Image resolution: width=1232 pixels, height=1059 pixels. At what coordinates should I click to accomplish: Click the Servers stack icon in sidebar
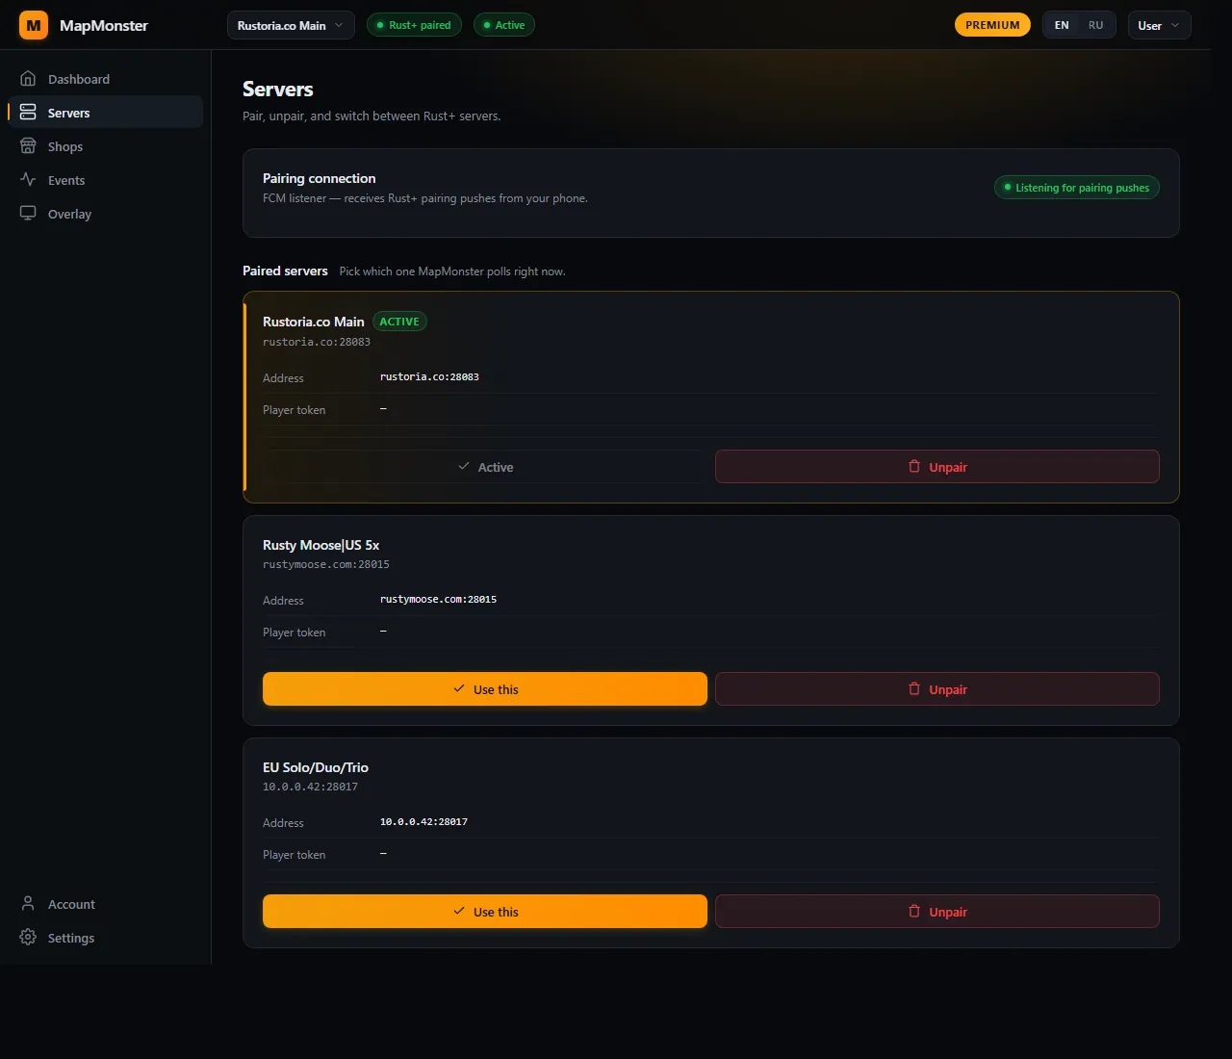pyautogui.click(x=28, y=113)
